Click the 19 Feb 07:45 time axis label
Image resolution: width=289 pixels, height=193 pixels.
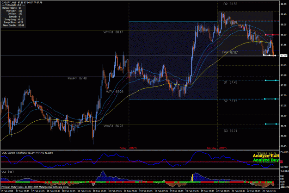click(161, 191)
